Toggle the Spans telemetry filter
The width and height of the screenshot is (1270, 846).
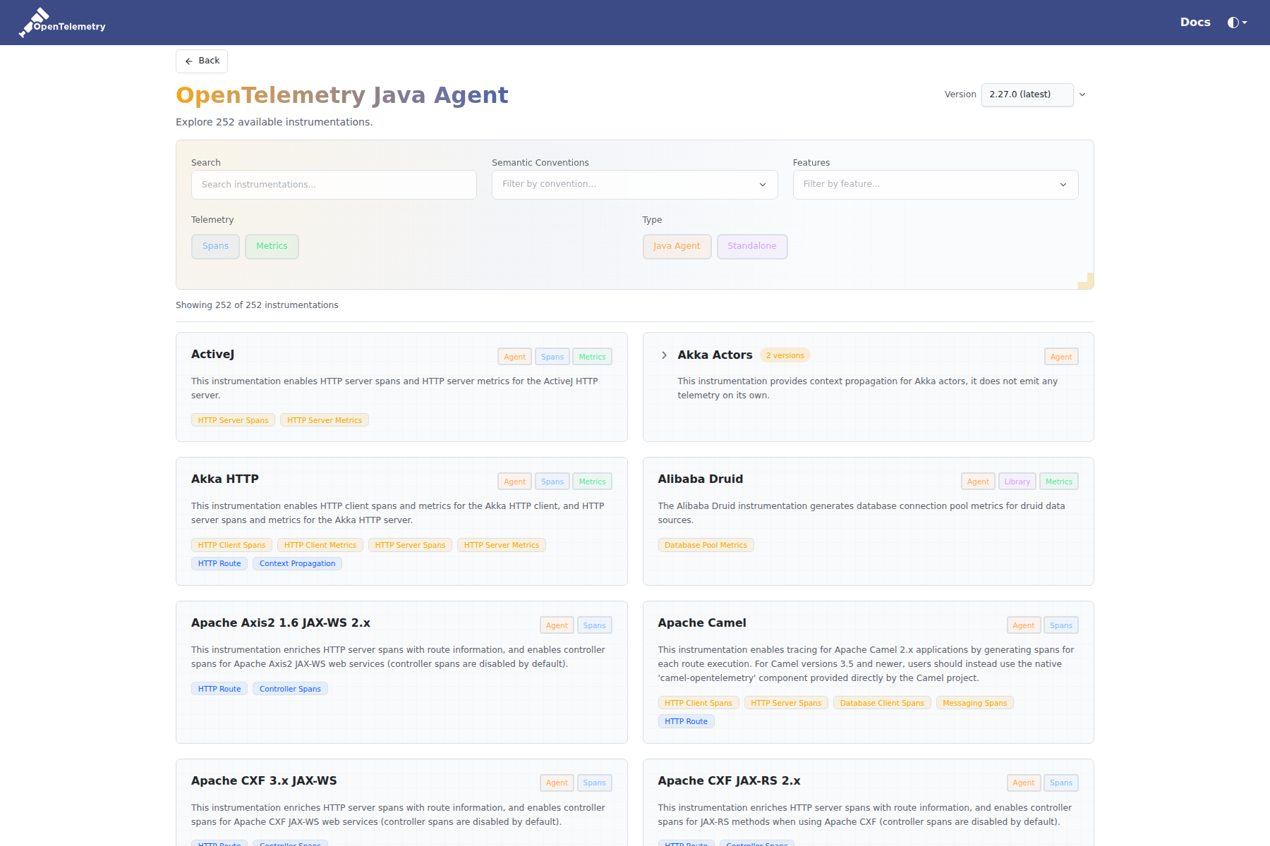click(215, 247)
